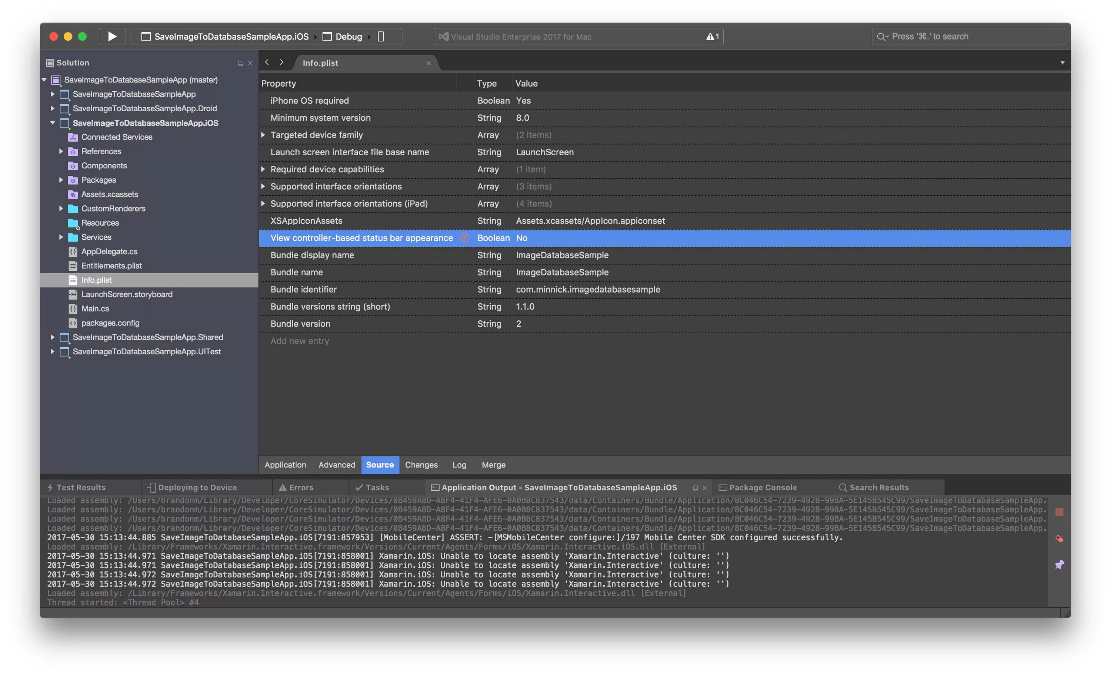Select Info.plist in the solution tree
This screenshot has width=1111, height=675.
click(97, 280)
